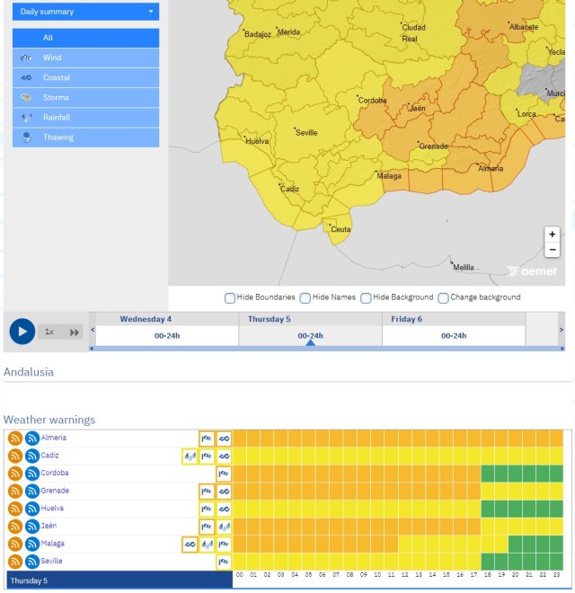Viewport: 575px width, 593px height.
Task: Open the Grenade province link
Action: click(x=55, y=491)
